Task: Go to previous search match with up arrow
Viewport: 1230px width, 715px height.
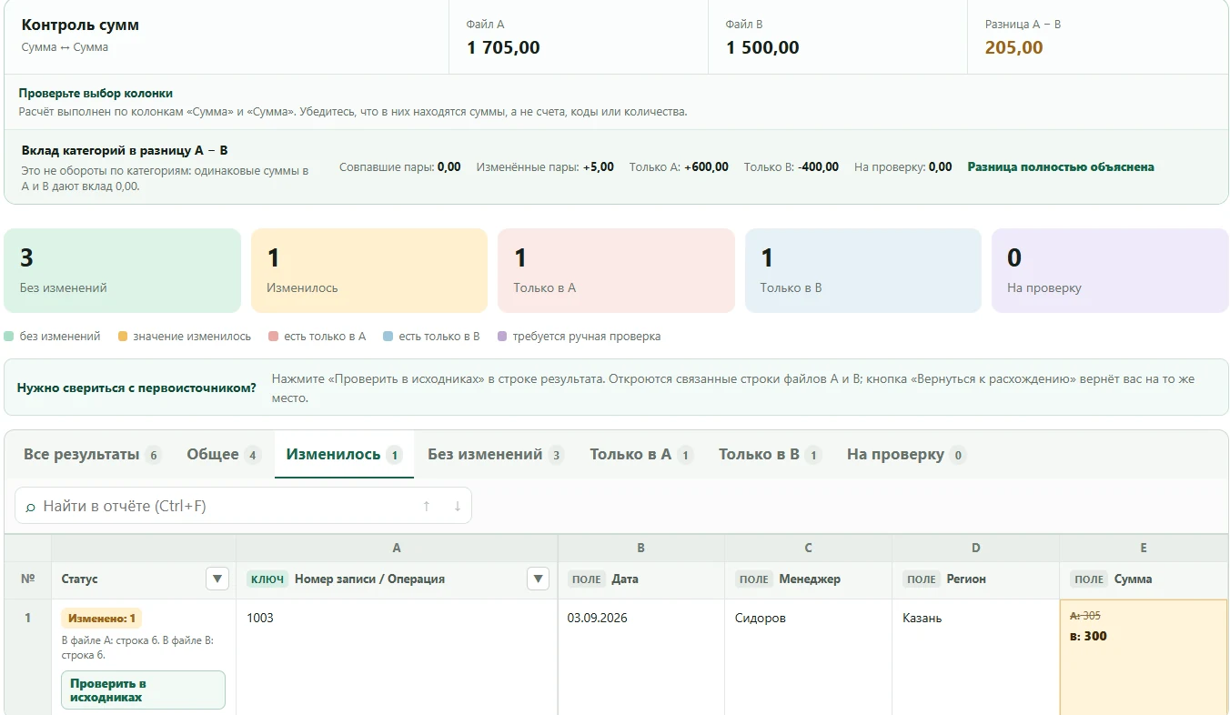Action: [x=426, y=506]
